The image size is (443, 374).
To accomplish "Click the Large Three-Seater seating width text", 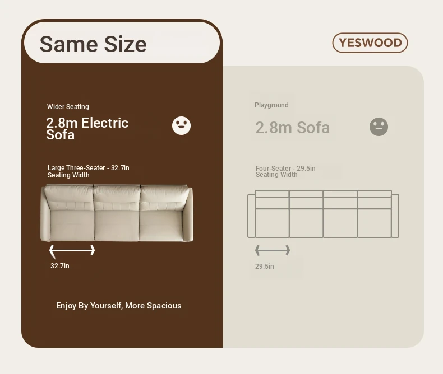I will [x=88, y=171].
